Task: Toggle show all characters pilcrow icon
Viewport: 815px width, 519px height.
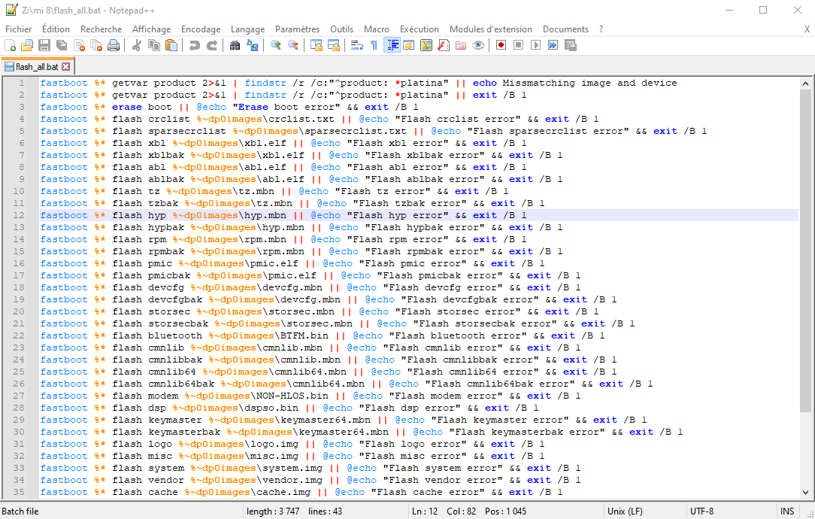Action: pyautogui.click(x=374, y=45)
